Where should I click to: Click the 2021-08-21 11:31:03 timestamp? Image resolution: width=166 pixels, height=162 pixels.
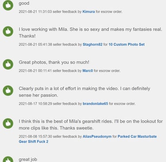tap(35, 12)
